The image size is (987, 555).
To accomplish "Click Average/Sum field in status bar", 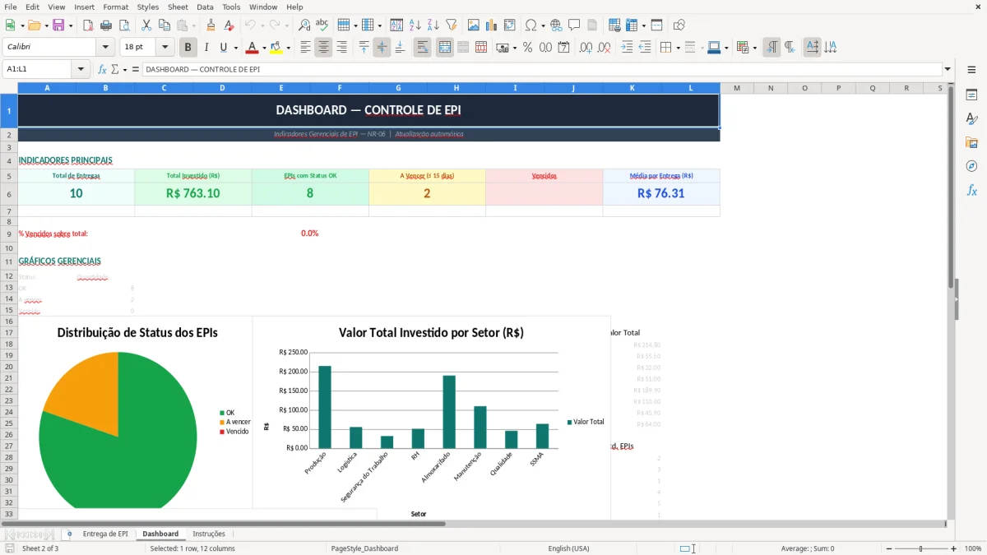I will click(x=808, y=548).
